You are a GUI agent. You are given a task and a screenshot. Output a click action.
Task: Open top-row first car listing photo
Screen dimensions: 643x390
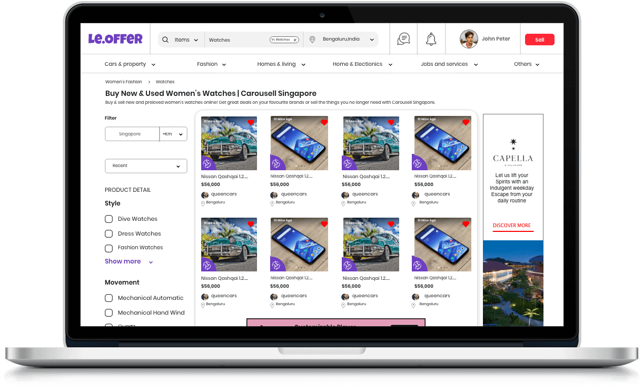point(229,143)
